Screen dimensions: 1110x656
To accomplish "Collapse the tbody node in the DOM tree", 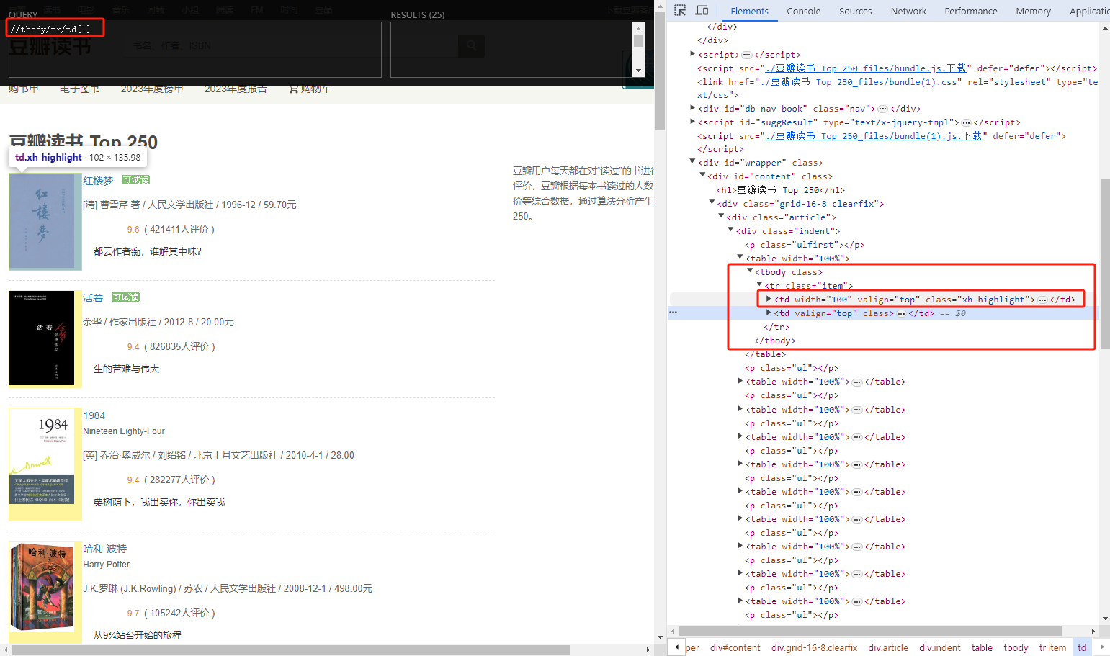I will 750,271.
